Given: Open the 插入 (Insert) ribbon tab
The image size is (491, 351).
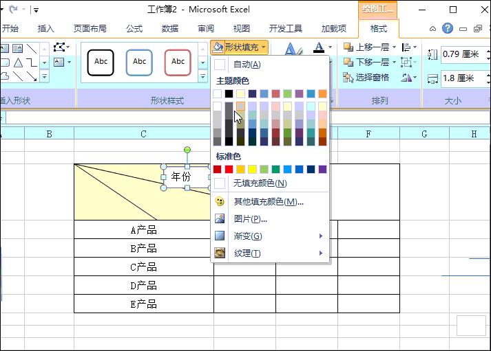Looking at the screenshot, I should (x=45, y=29).
